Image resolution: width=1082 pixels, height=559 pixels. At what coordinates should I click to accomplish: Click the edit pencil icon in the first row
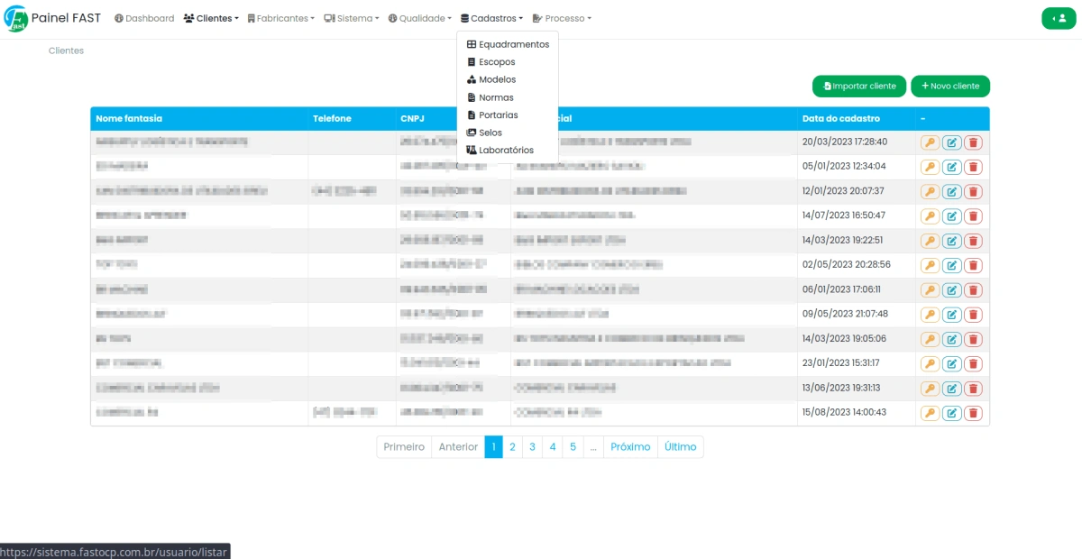point(952,142)
